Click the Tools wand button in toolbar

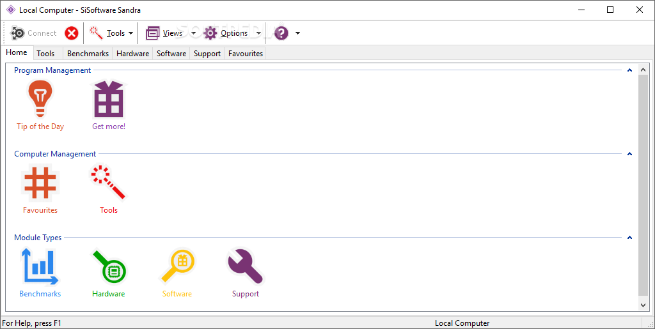pos(107,33)
